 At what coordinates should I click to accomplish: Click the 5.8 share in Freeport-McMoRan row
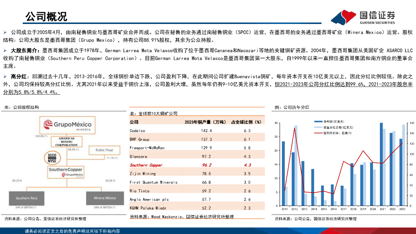point(247,148)
